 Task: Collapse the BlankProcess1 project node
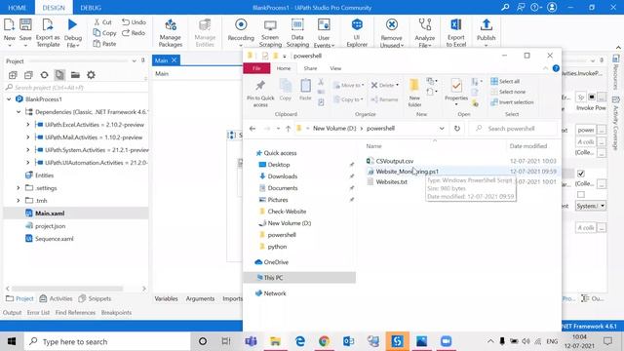pyautogui.click(x=9, y=99)
